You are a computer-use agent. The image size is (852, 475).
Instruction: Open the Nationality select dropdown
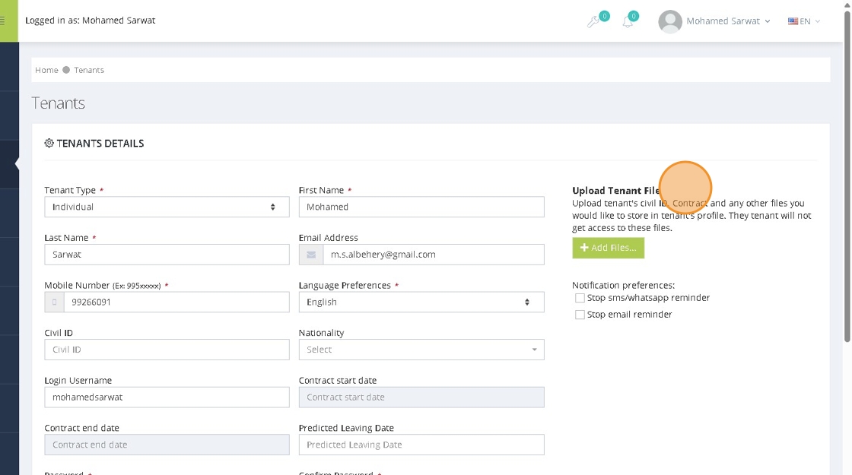pos(421,350)
